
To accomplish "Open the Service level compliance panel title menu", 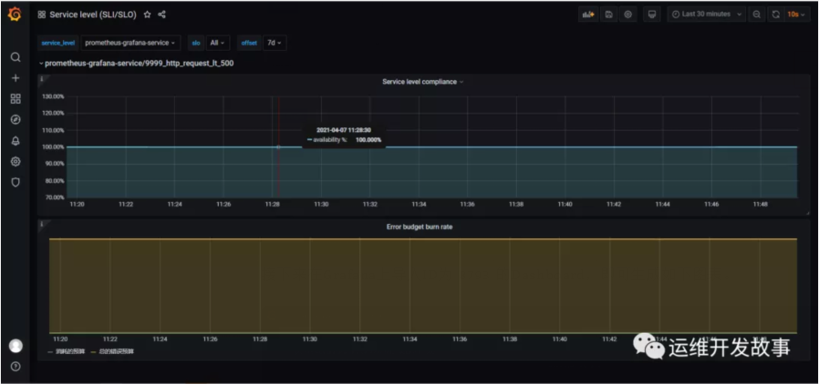I will click(421, 82).
